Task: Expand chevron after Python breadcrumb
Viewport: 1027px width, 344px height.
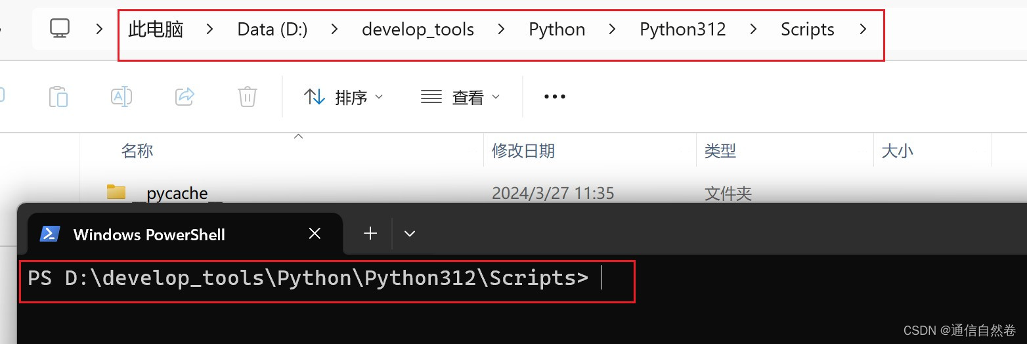Action: [612, 28]
